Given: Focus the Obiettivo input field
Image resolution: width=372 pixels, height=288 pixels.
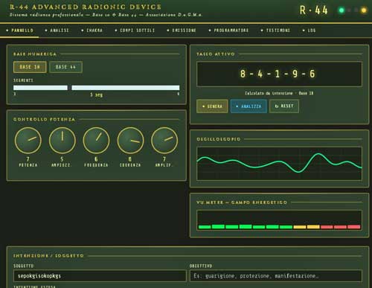Looking at the screenshot, I should [x=276, y=276].
